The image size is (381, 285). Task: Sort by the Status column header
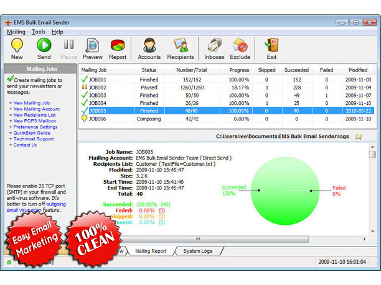pyautogui.click(x=149, y=70)
